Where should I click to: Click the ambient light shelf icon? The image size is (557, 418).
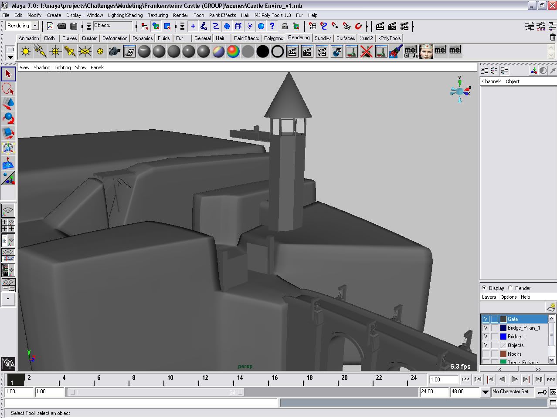[x=26, y=52]
